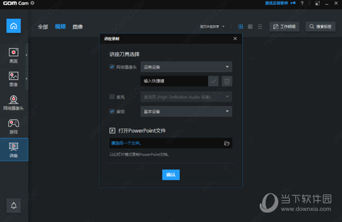342x222 pixels.
Task: Confirm the hotkey with the checkmark icon
Action: pos(213,81)
